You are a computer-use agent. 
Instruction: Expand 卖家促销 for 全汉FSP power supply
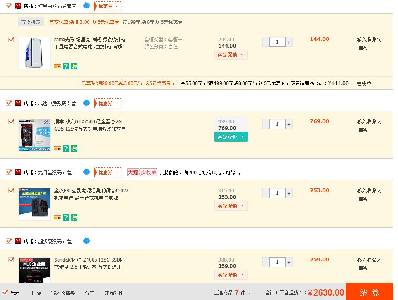pyautogui.click(x=231, y=206)
